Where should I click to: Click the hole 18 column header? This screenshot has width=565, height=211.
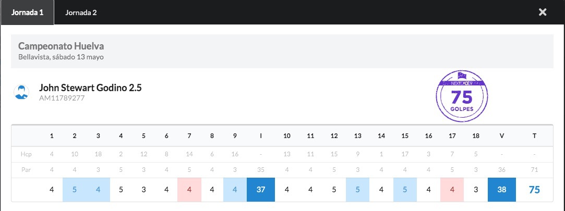coord(475,136)
